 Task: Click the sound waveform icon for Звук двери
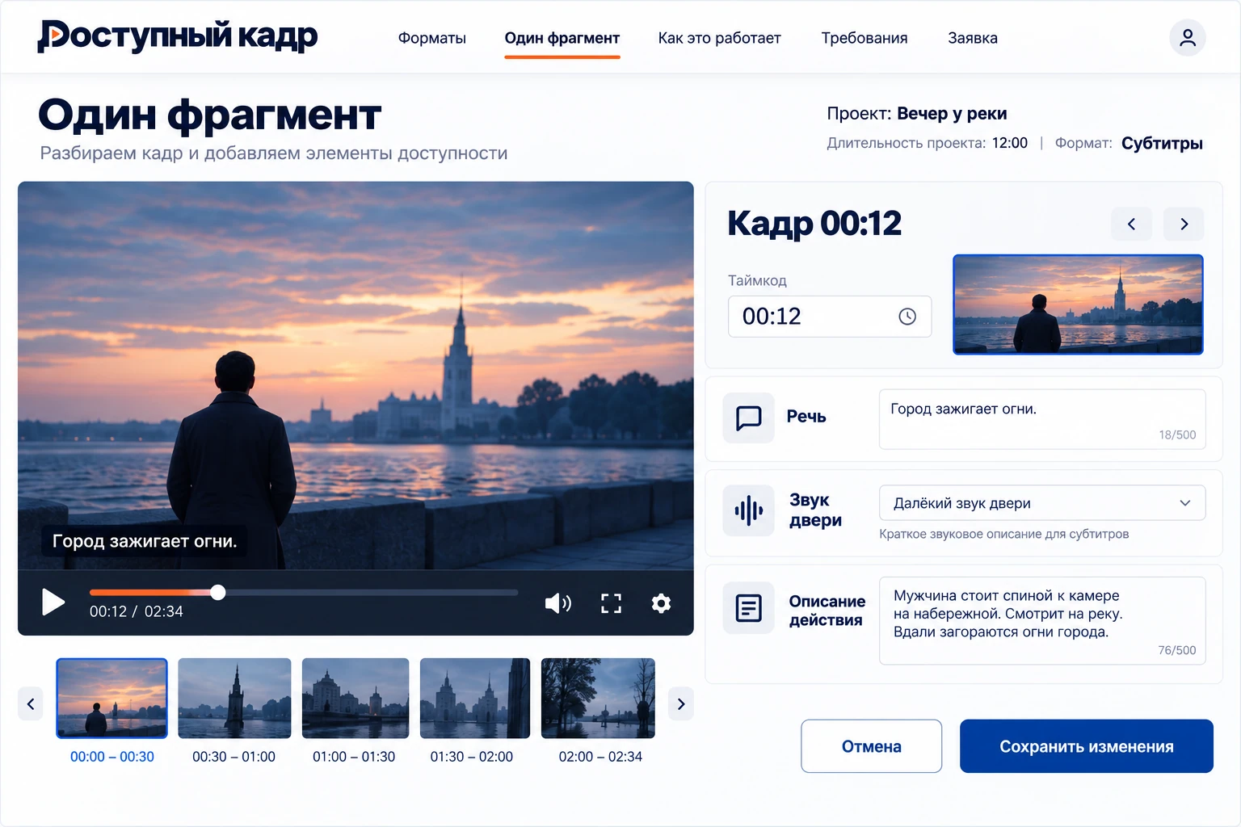click(748, 510)
